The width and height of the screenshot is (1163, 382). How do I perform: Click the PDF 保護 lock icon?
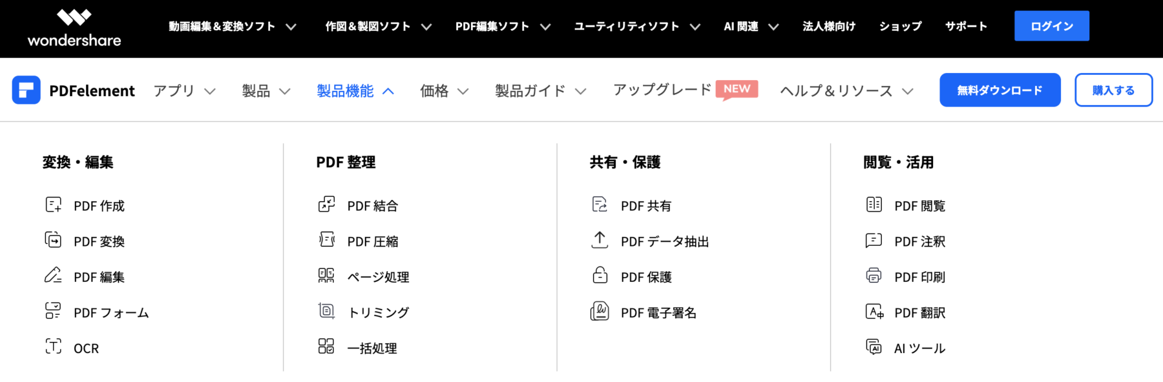click(600, 276)
